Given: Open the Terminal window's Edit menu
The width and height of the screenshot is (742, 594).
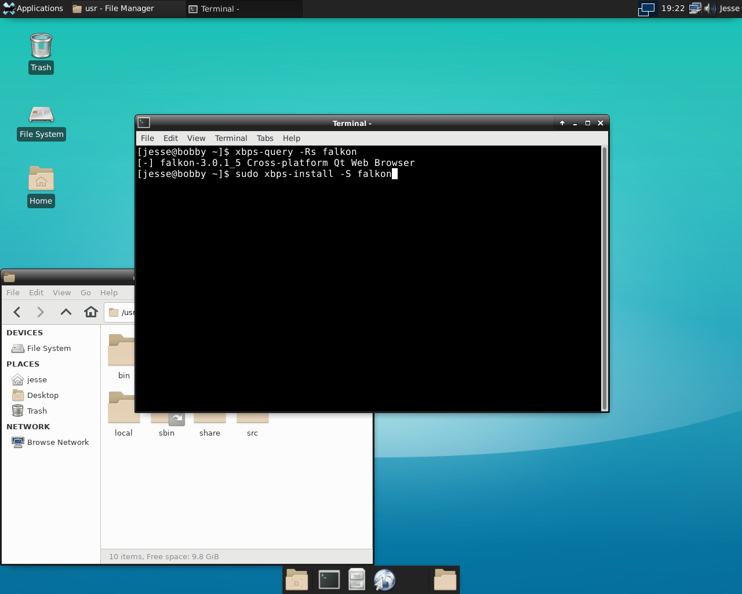Looking at the screenshot, I should pyautogui.click(x=170, y=138).
